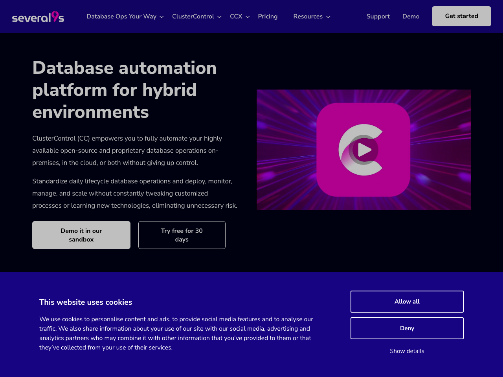Click the ClusterControl video thumbnail
The height and width of the screenshot is (377, 503).
coord(363,150)
